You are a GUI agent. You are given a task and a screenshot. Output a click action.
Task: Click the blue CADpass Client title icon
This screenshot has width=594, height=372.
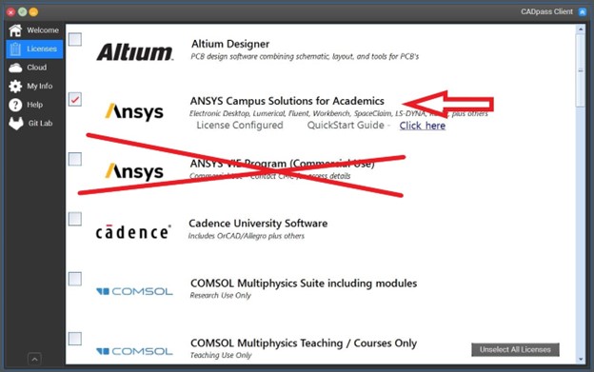(x=583, y=12)
